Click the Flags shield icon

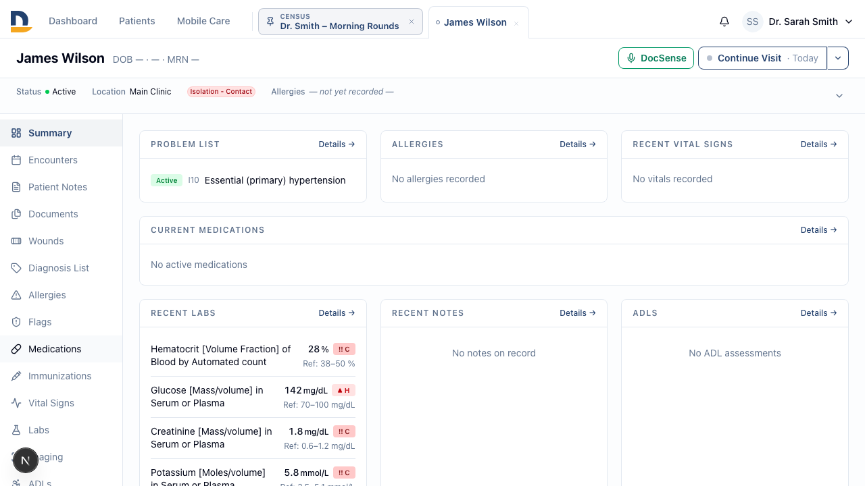16,322
